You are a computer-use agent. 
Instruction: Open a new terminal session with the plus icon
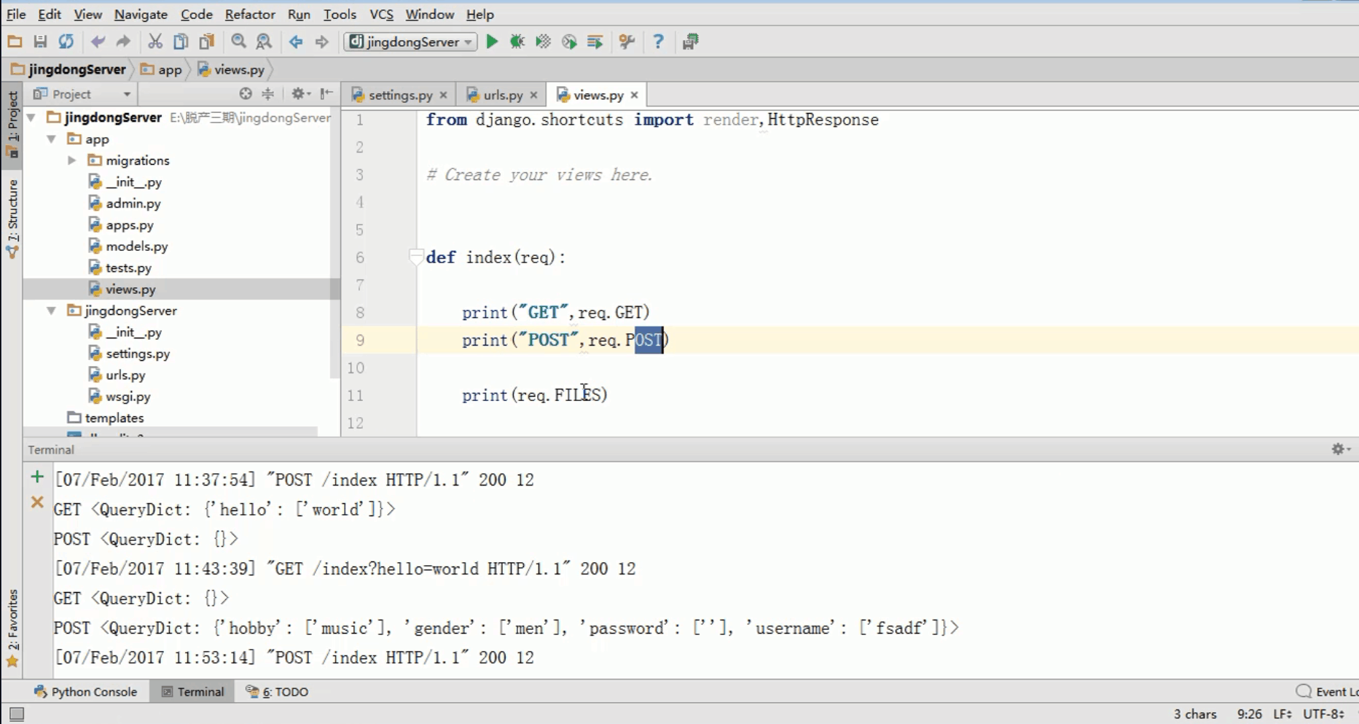pos(37,477)
